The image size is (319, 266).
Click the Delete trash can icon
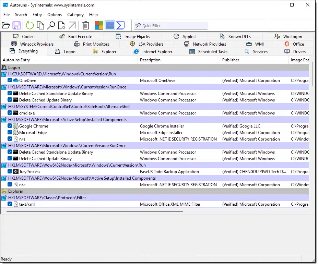[86, 25]
